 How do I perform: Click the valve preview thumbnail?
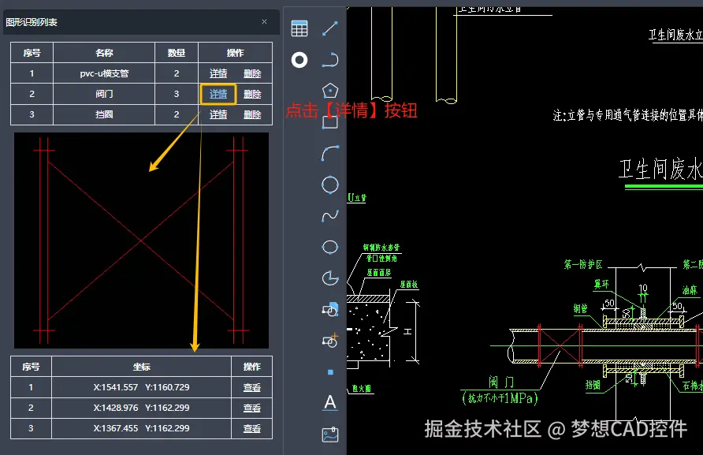tap(141, 240)
